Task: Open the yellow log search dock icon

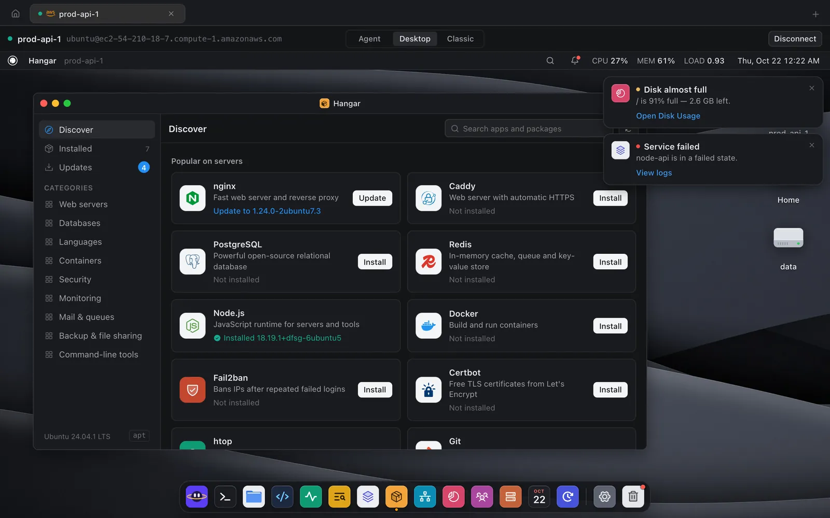Action: 339,497
